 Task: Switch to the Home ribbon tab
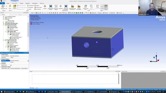[8, 3]
